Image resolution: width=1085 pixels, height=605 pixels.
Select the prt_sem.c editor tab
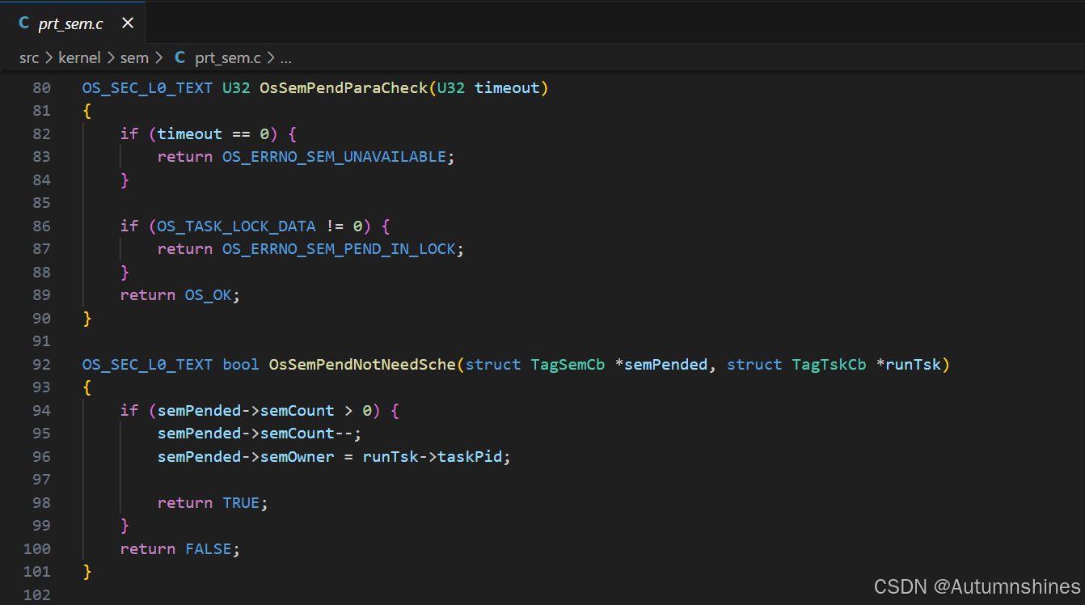click(x=73, y=23)
